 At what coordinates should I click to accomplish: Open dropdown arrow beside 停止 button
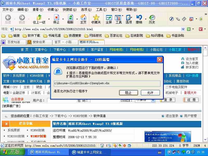[63, 19]
